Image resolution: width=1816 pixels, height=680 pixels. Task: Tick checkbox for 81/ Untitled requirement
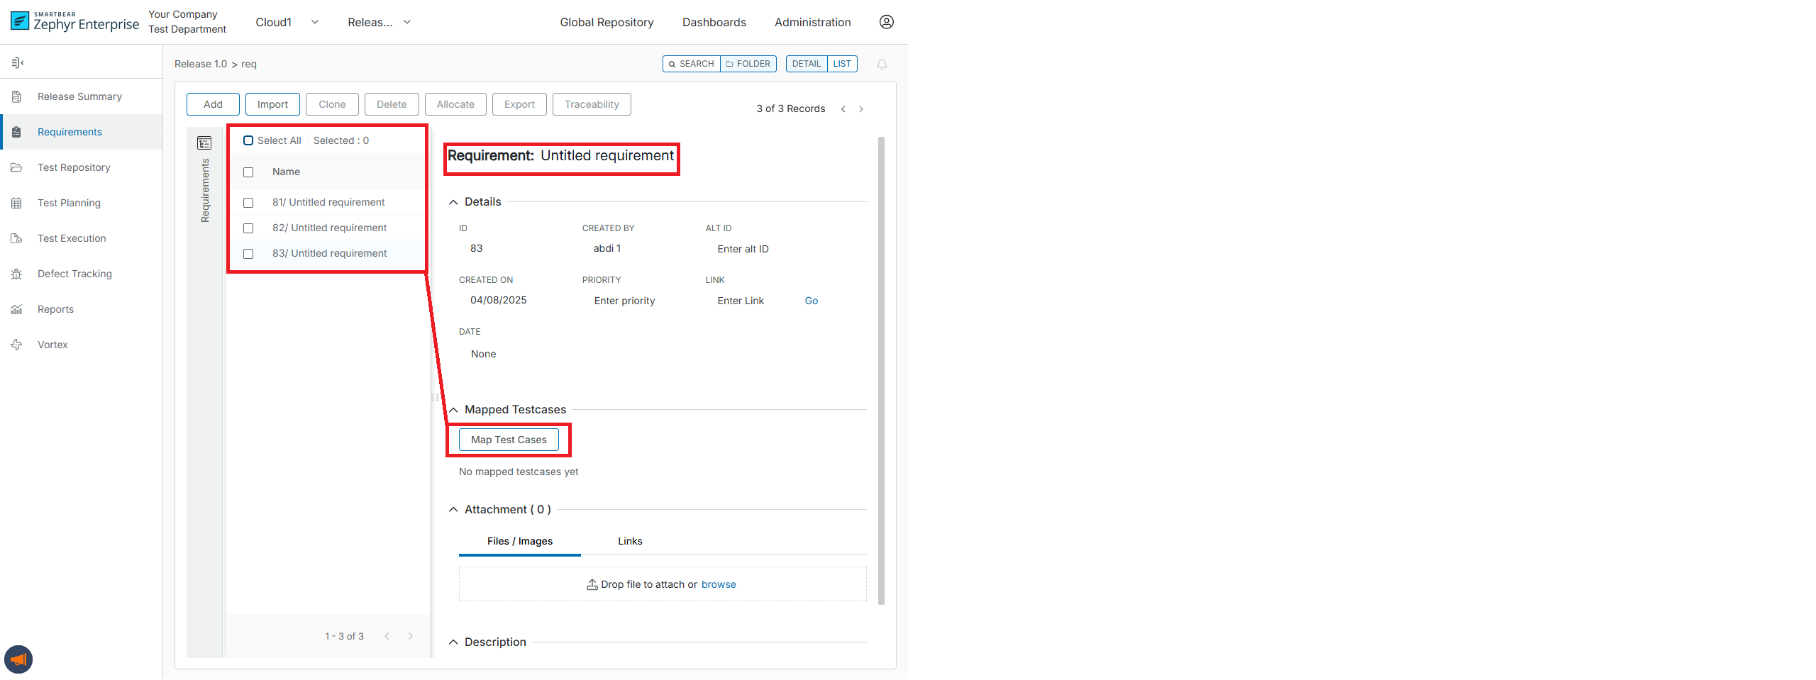248,203
